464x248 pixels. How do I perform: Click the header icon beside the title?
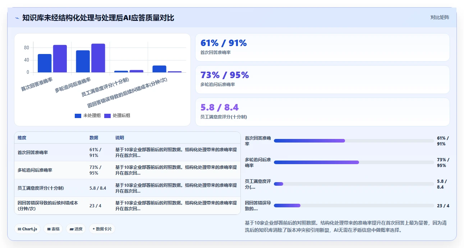pos(17,18)
